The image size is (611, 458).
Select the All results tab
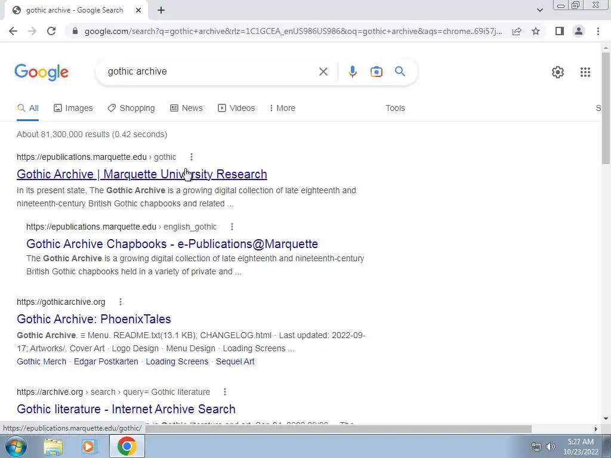[27, 109]
